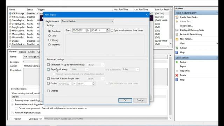Image resolution: width=224 pixels, height=126 pixels.
Task: Collapse the Selected Item section
Action: (217, 58)
